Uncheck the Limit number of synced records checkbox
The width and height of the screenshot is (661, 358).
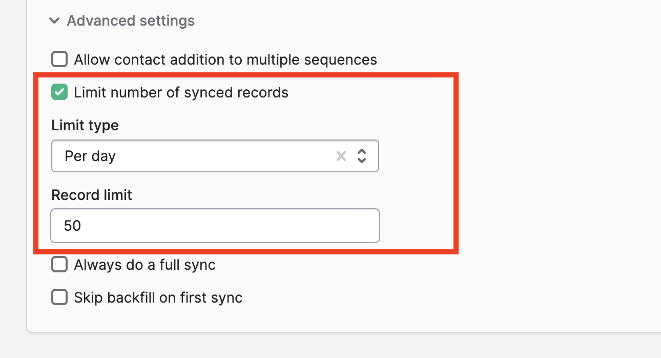pos(59,92)
